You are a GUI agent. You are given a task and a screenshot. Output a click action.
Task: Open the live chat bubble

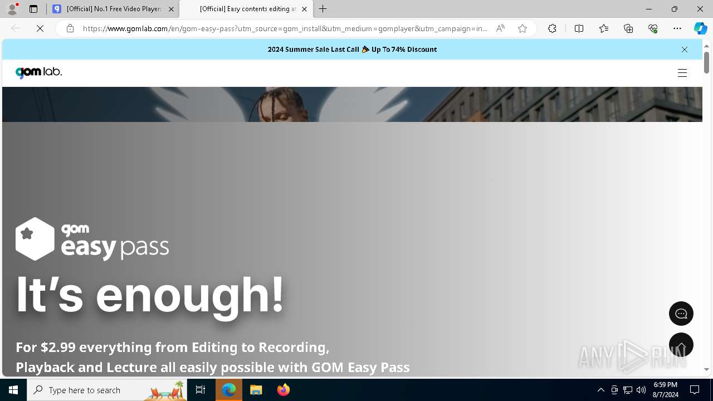[681, 314]
